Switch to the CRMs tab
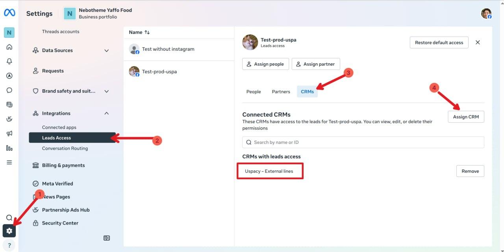The image size is (504, 252). [x=307, y=92]
